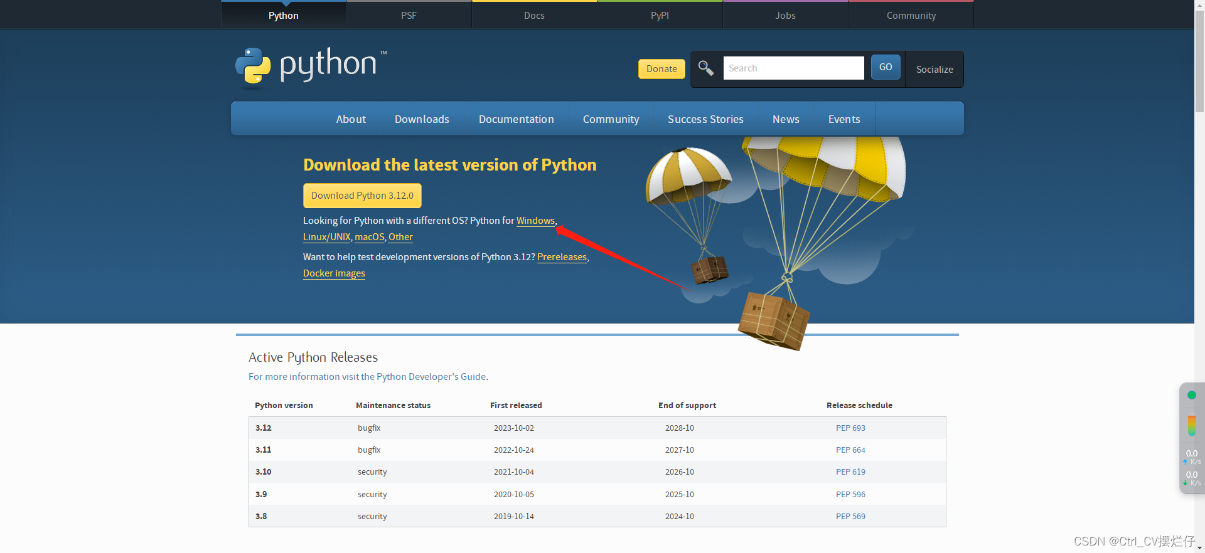This screenshot has width=1205, height=553.
Task: Click the Donate button
Action: pos(661,69)
